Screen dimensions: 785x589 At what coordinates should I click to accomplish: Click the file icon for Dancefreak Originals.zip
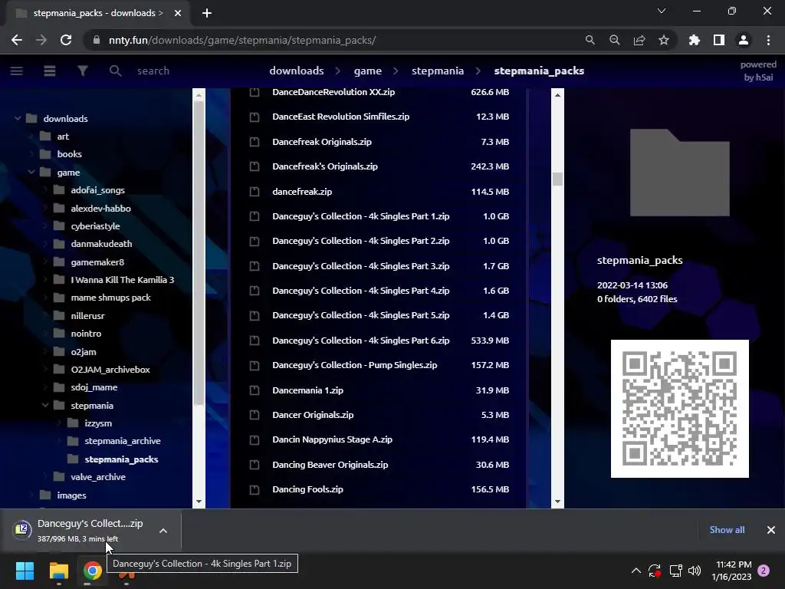tap(255, 142)
